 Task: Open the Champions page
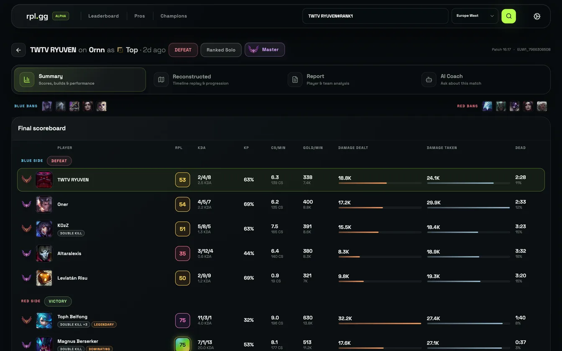(x=174, y=16)
